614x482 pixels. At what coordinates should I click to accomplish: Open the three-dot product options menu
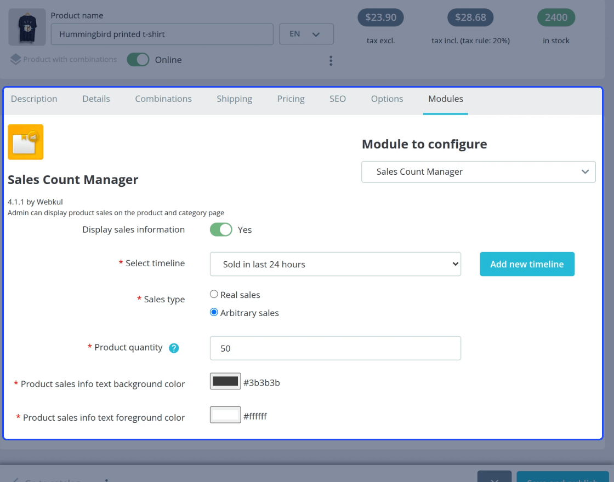coord(331,61)
